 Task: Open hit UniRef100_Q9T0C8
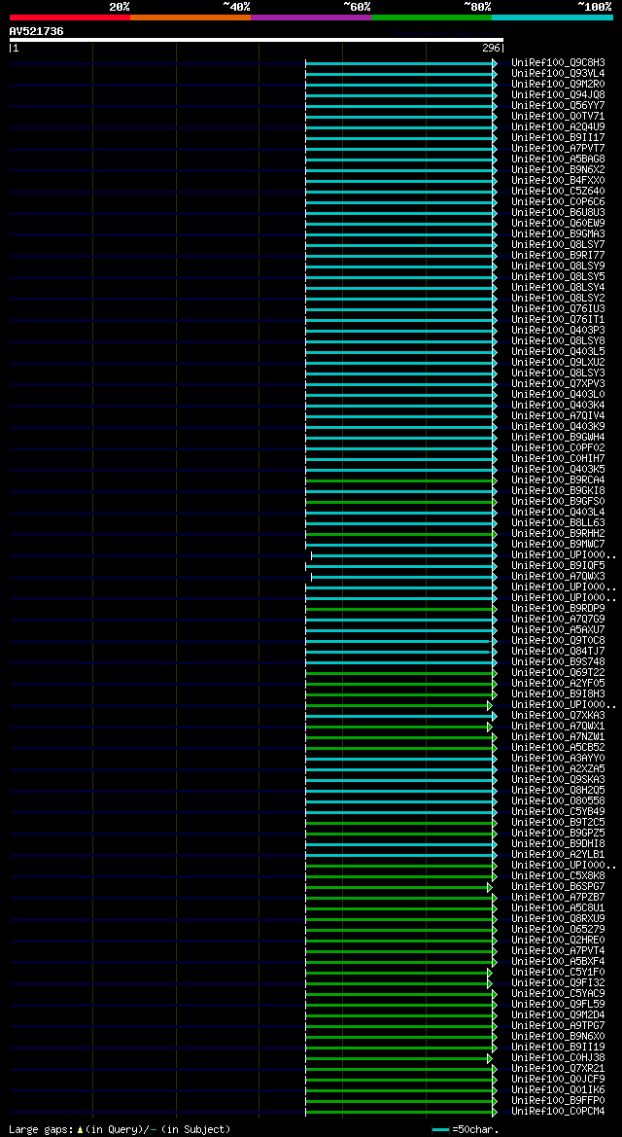click(x=558, y=640)
